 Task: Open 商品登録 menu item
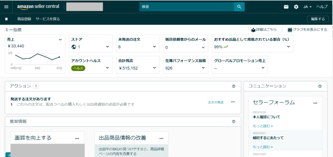pyautogui.click(x=24, y=19)
